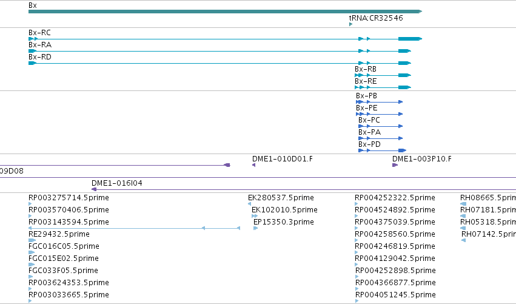Screen dimensions: 516x304
Task: Select the RP004252322.5prime label
Action: pyautogui.click(x=395, y=198)
